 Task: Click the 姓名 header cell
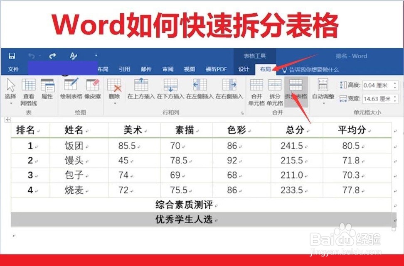click(x=79, y=130)
